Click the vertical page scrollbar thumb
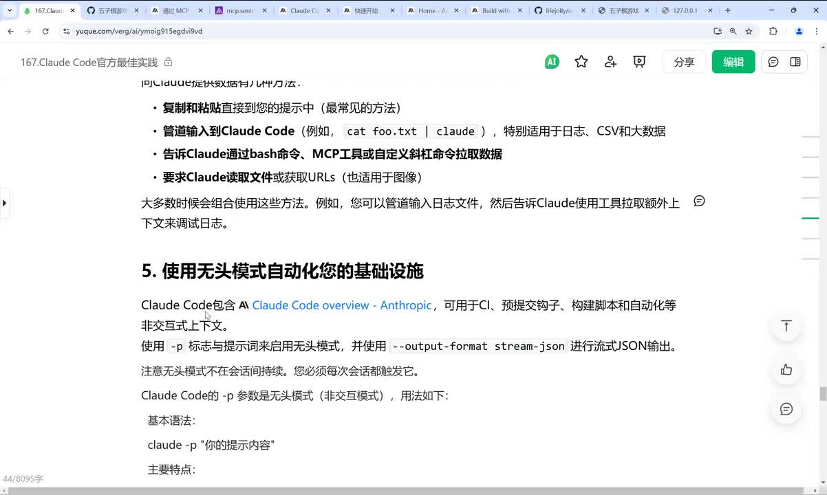827x495 pixels. pos(823,394)
